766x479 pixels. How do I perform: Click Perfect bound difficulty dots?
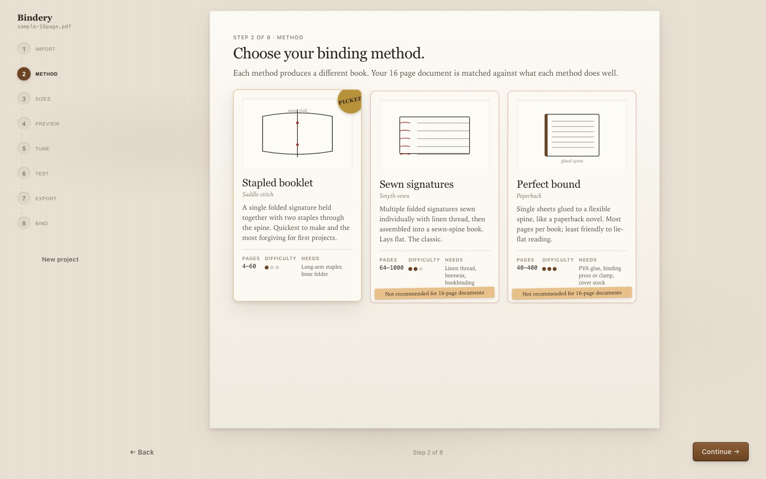point(549,269)
